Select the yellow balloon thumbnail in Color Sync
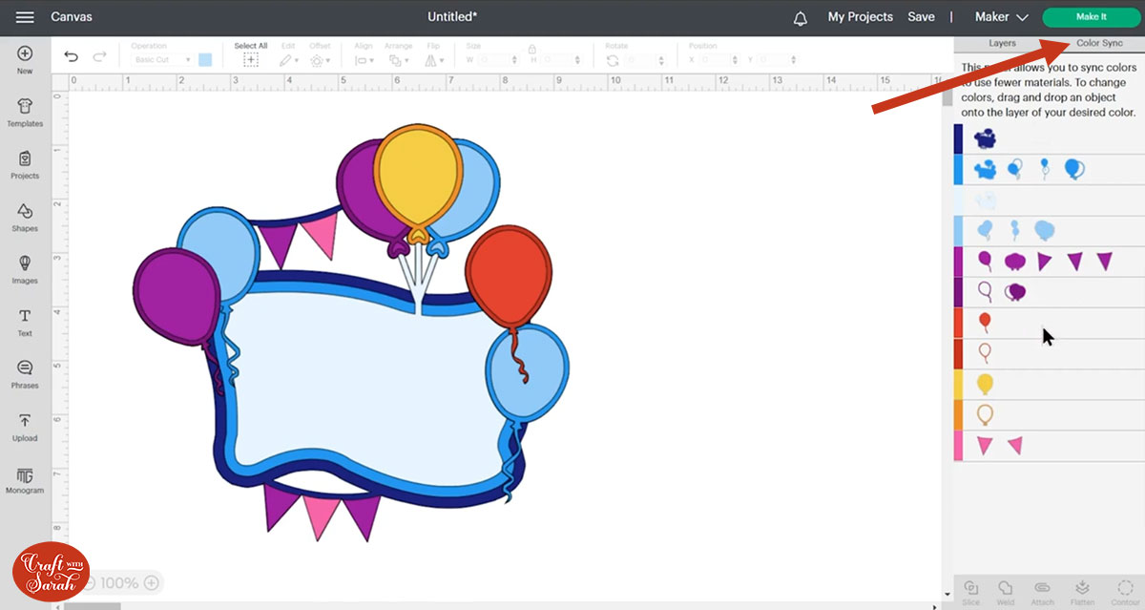The height and width of the screenshot is (610, 1145). (985, 384)
